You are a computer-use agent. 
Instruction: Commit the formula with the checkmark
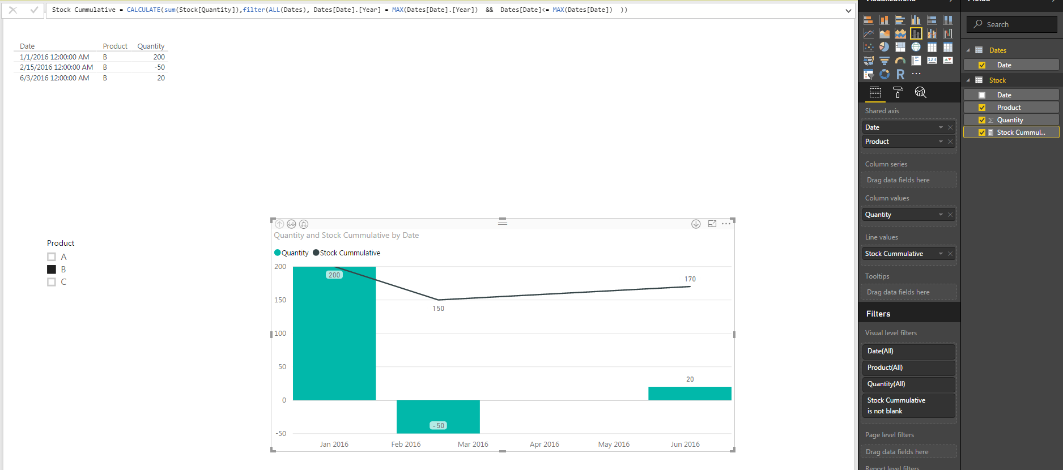[x=34, y=10]
